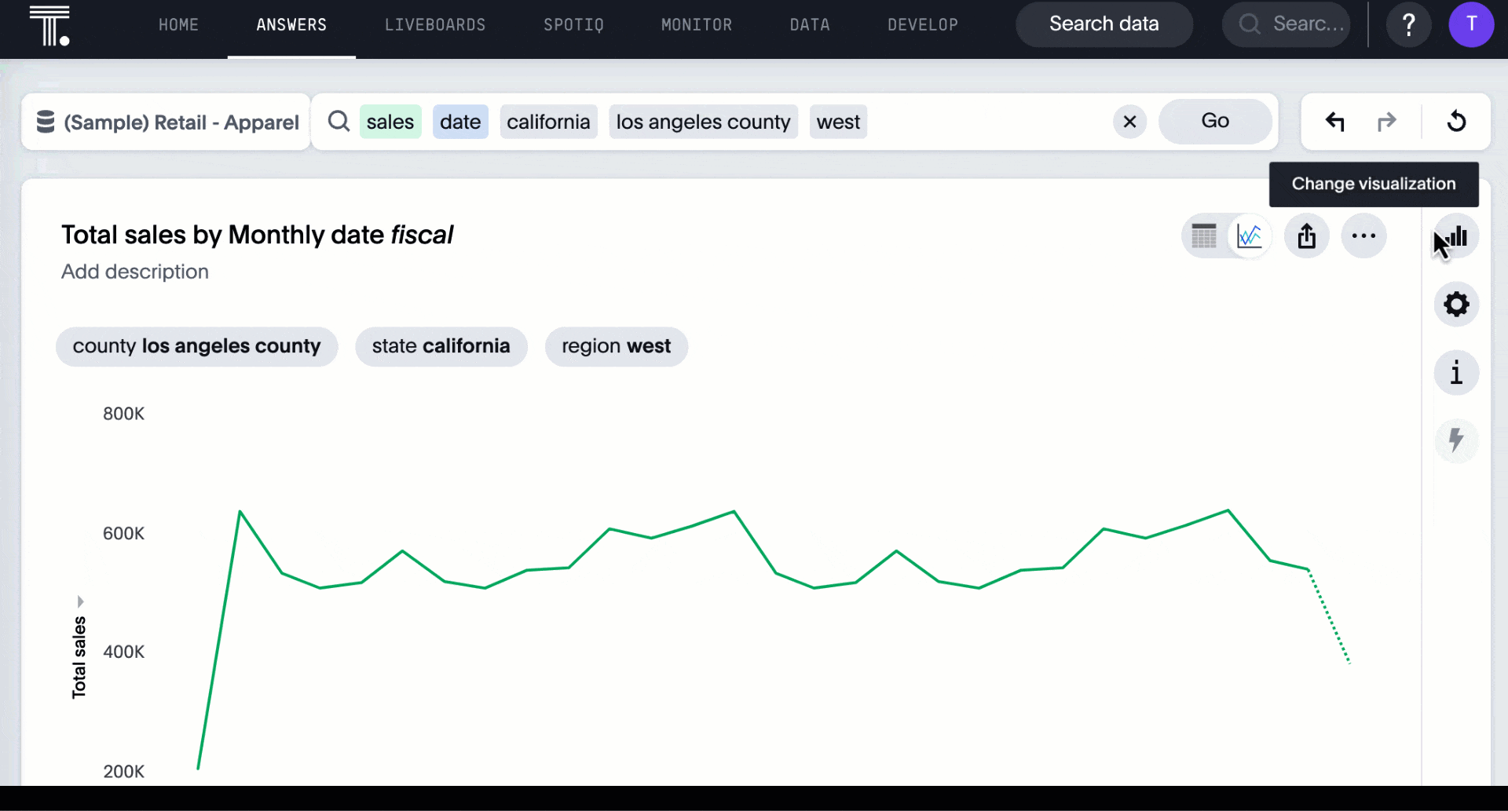The image size is (1508, 811).
Task: Redo the search change
Action: click(1386, 122)
